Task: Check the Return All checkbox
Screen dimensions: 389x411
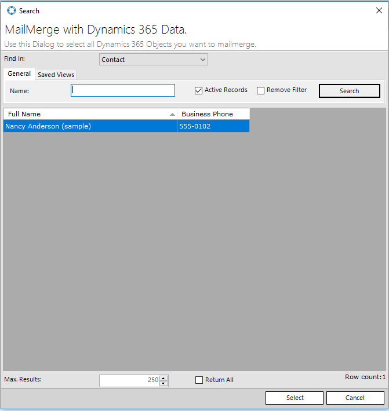Action: pos(199,380)
